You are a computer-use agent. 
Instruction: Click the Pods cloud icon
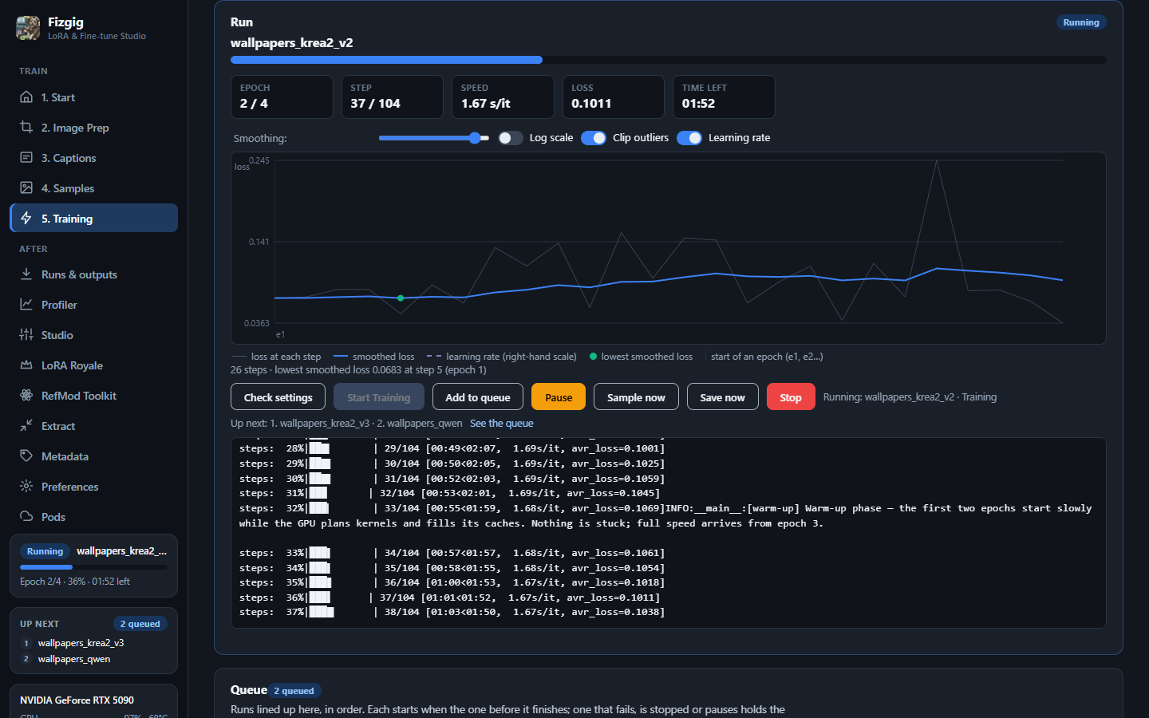(26, 517)
